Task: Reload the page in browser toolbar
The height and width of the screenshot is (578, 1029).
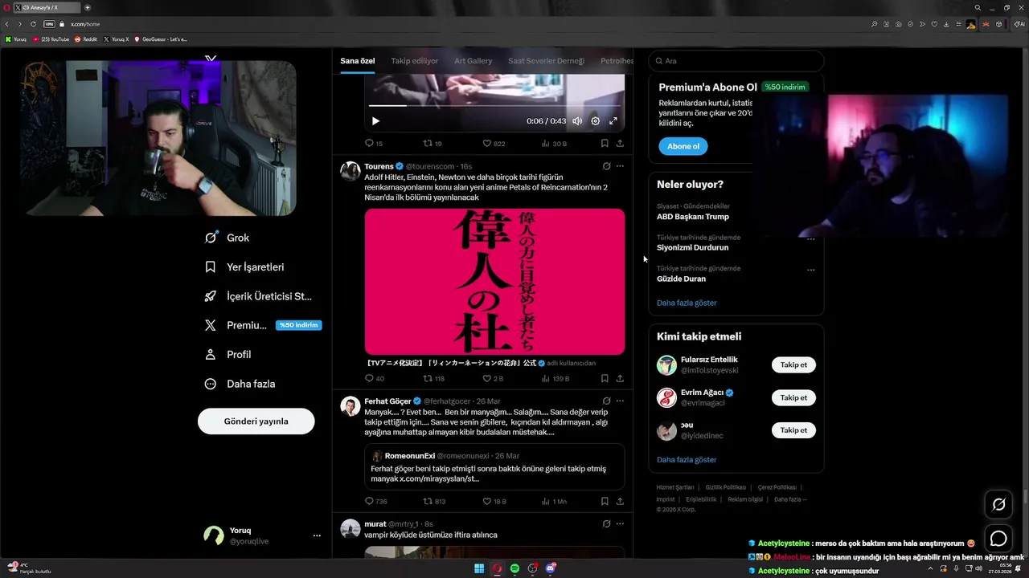Action: (x=33, y=24)
